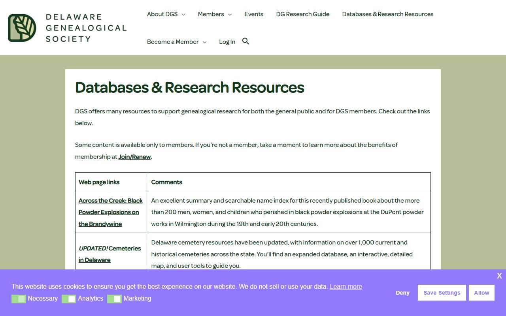Follow the Join/Renew link
The image size is (506, 316).
tap(134, 157)
